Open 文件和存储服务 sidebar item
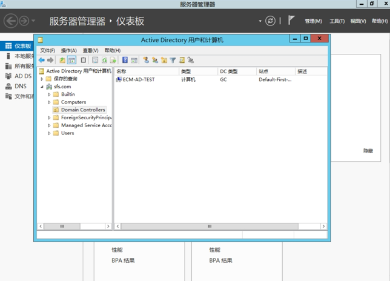Viewport: 390px width, 281px height. tap(19, 96)
